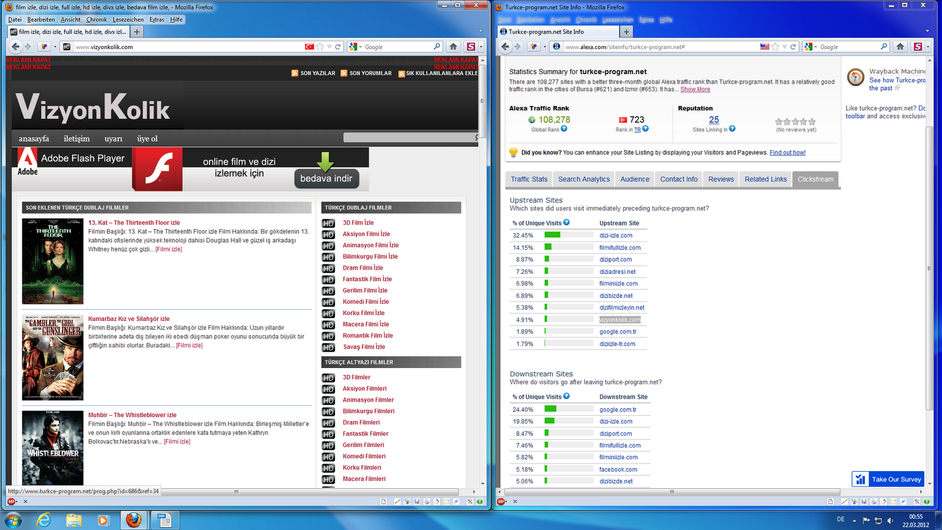Click the SON YORUMLAR RSS feed icon
Screen dimensions: 942x530
[344, 73]
